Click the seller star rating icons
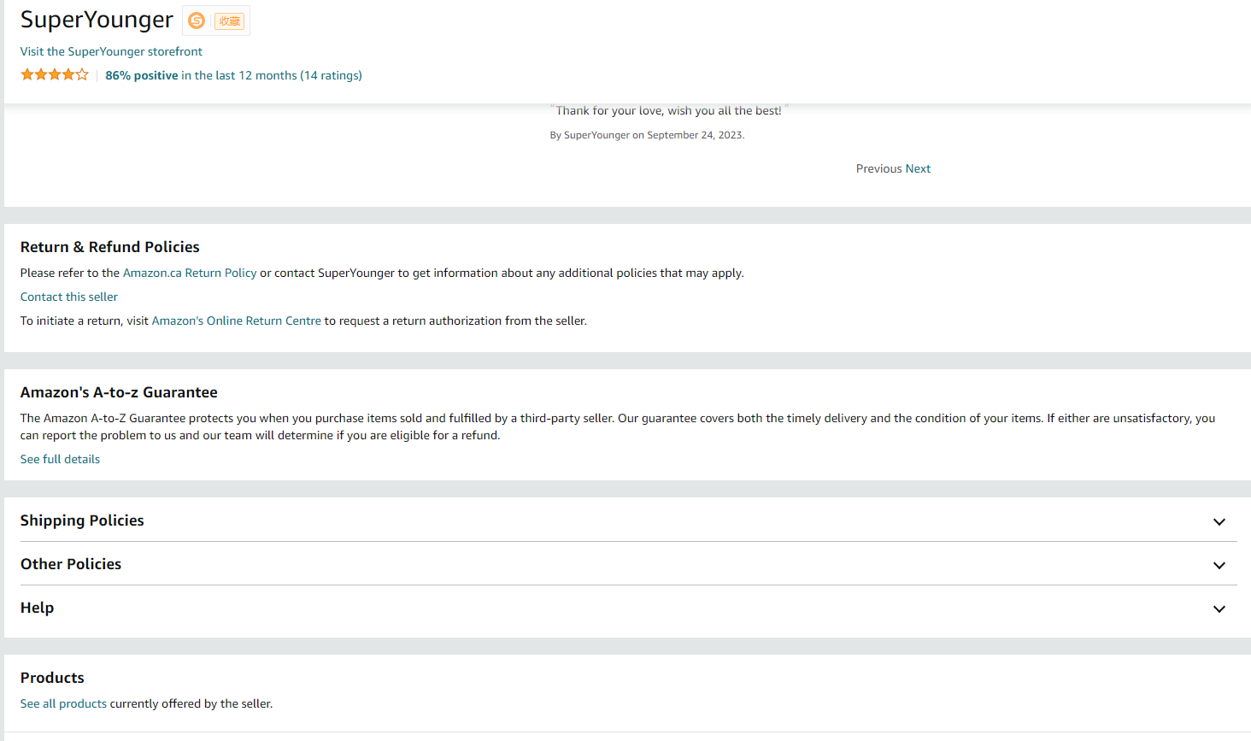Image resolution: width=1251 pixels, height=741 pixels. click(54, 75)
